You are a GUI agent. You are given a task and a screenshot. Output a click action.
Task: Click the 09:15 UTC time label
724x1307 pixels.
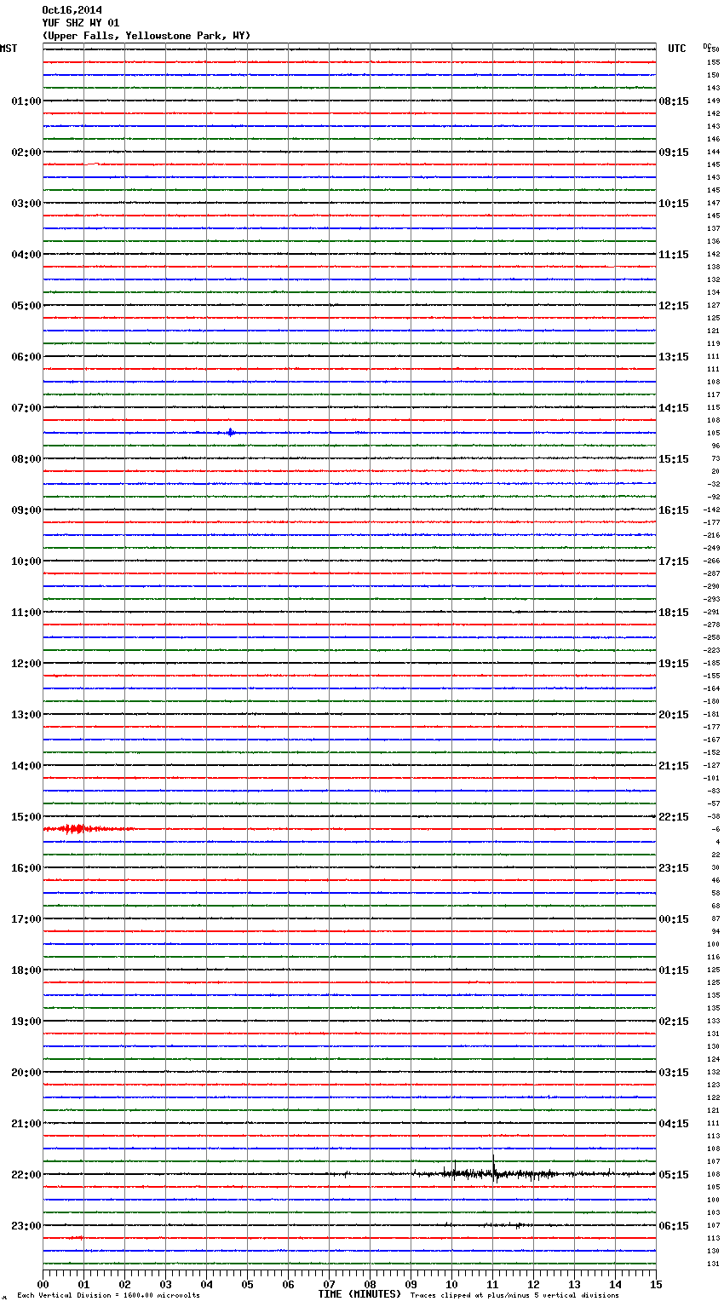(674, 153)
